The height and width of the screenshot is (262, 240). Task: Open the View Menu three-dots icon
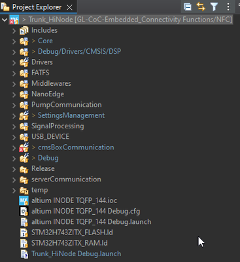[228, 7]
